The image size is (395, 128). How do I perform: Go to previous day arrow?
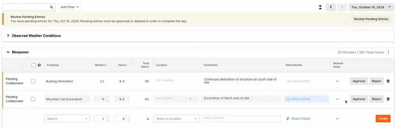(331, 7)
